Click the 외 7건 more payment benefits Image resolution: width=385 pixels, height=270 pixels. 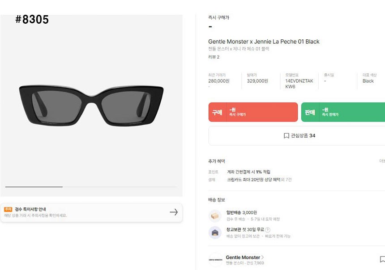(x=286, y=180)
